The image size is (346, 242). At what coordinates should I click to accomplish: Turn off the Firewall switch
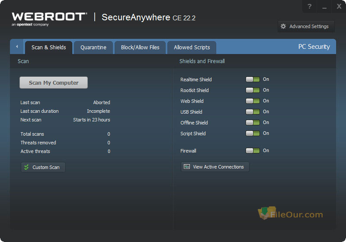pos(253,150)
